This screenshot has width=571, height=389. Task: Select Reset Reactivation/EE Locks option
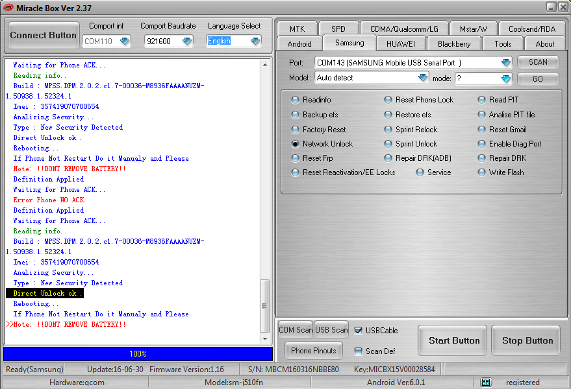click(296, 172)
